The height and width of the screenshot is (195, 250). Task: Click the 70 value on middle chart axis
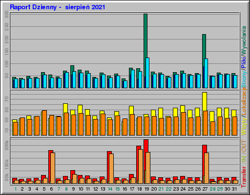(x=7, y=99)
